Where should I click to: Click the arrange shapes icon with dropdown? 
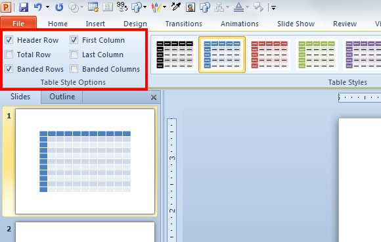coord(137,7)
